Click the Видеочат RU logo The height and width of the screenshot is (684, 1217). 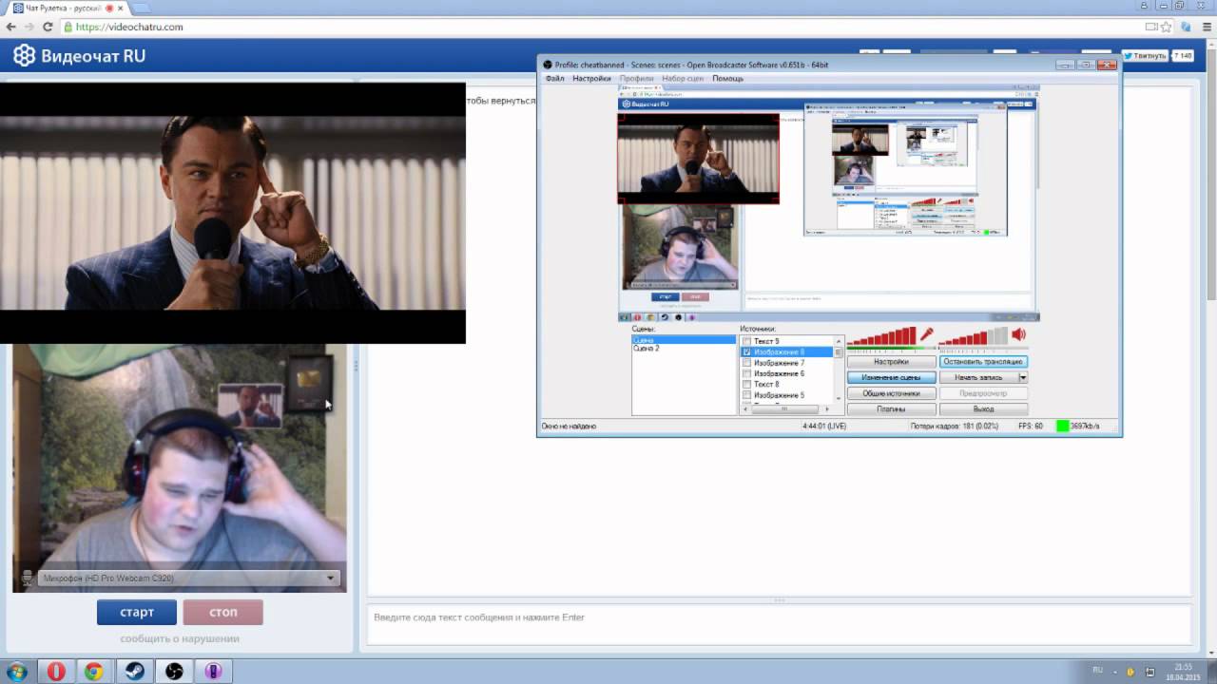79,56
